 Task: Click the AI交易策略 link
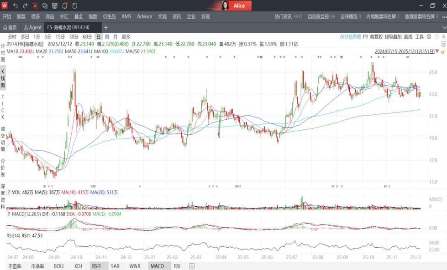coord(350,37)
